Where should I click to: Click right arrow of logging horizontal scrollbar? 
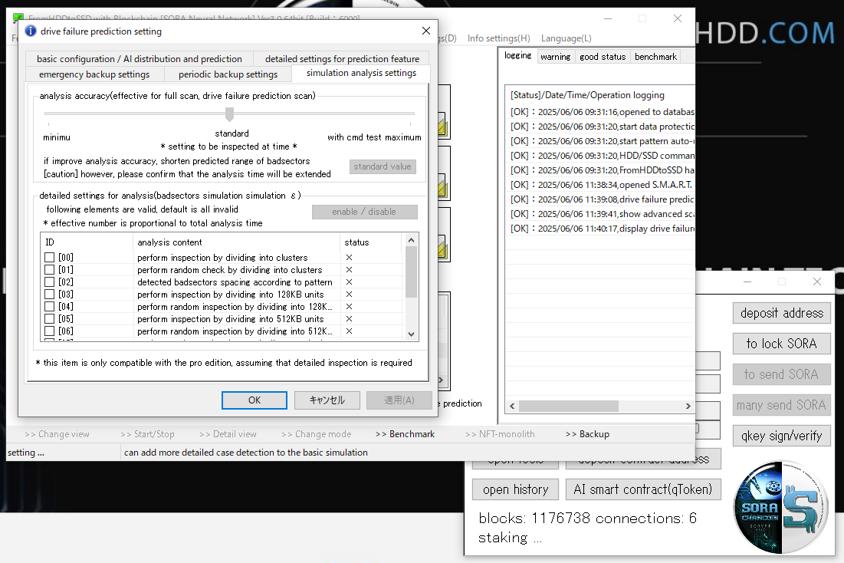click(688, 407)
